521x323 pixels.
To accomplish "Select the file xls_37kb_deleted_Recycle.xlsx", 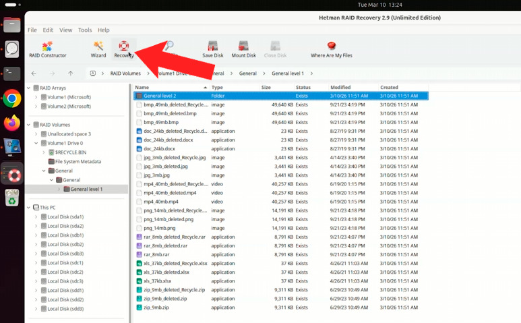I will [x=175, y=264].
